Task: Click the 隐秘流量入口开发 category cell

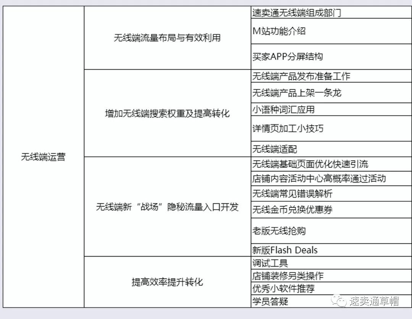Action: (x=167, y=207)
